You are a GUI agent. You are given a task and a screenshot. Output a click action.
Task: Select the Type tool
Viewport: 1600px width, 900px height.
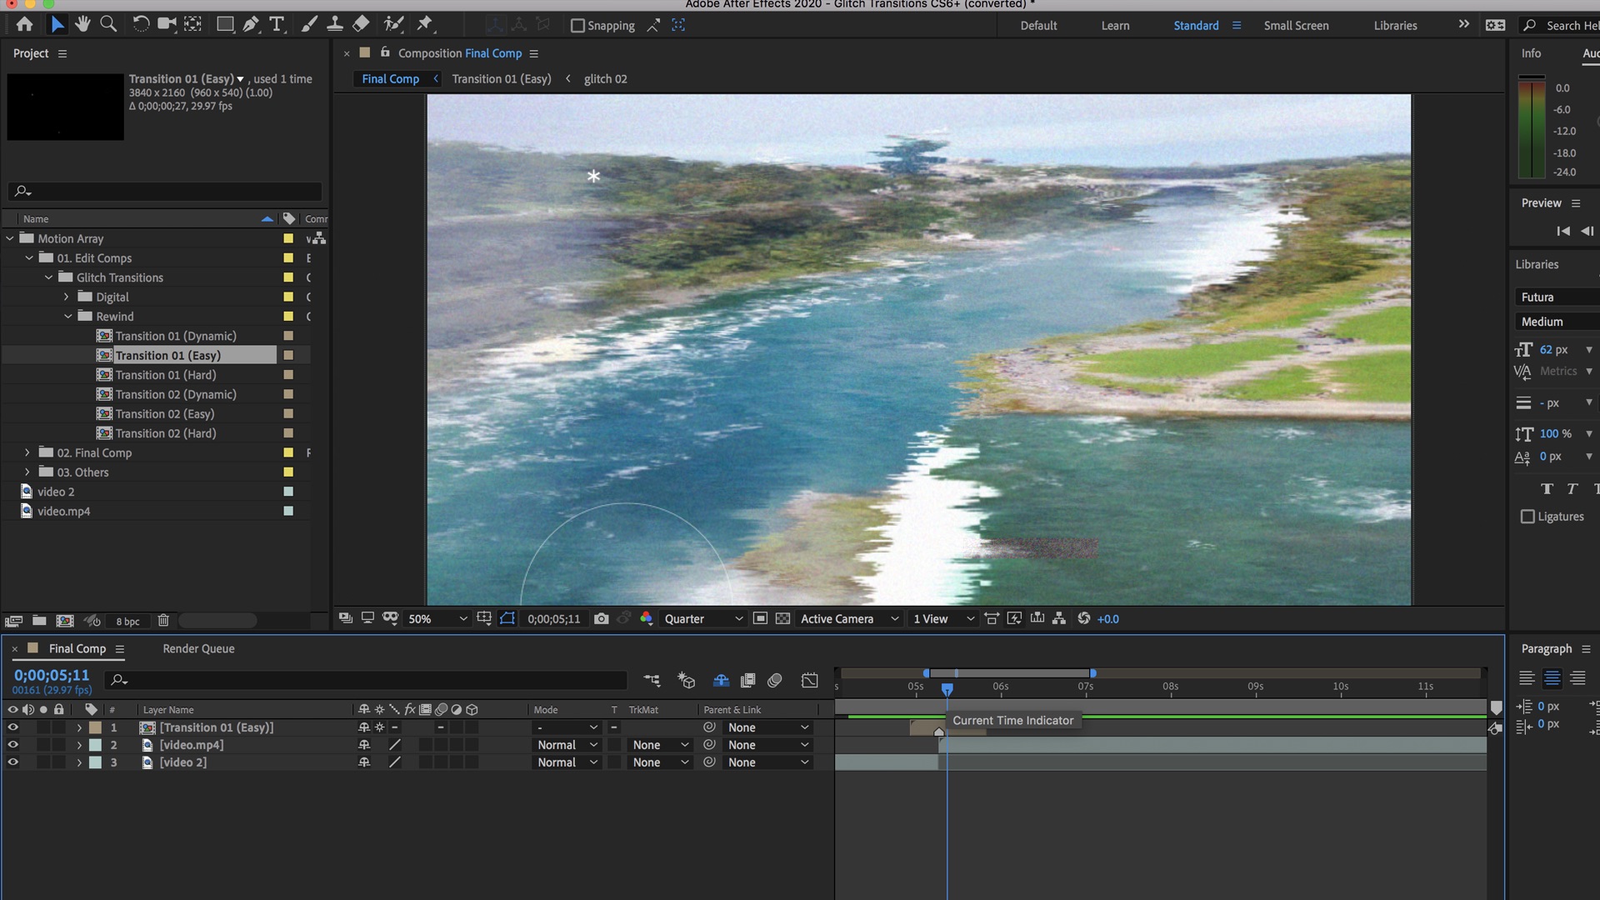(277, 24)
